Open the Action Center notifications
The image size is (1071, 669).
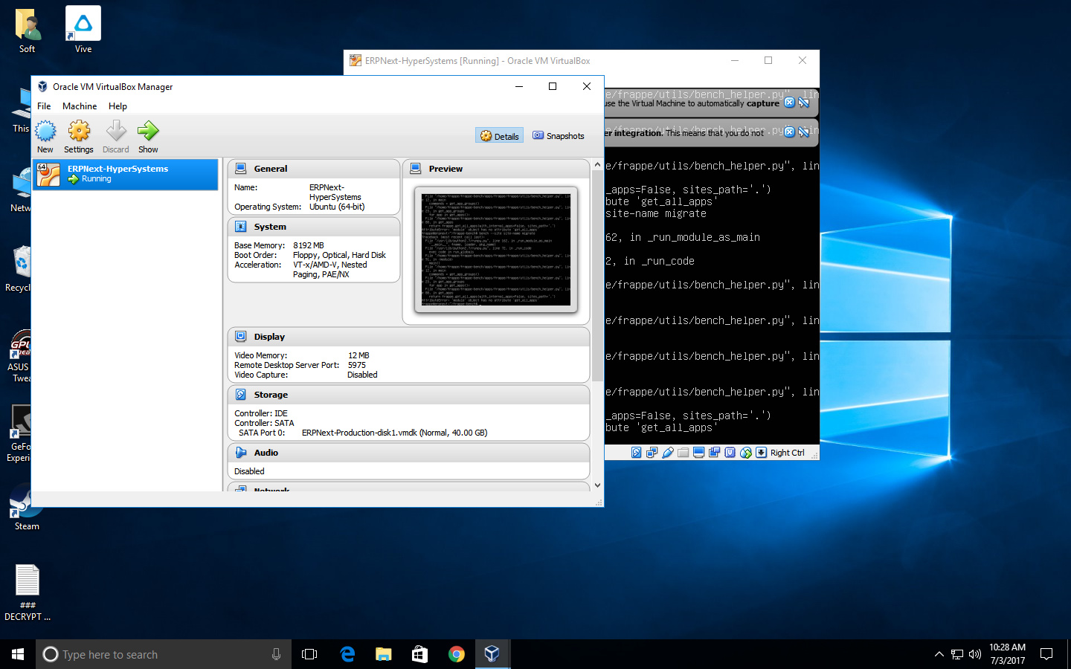1046,654
